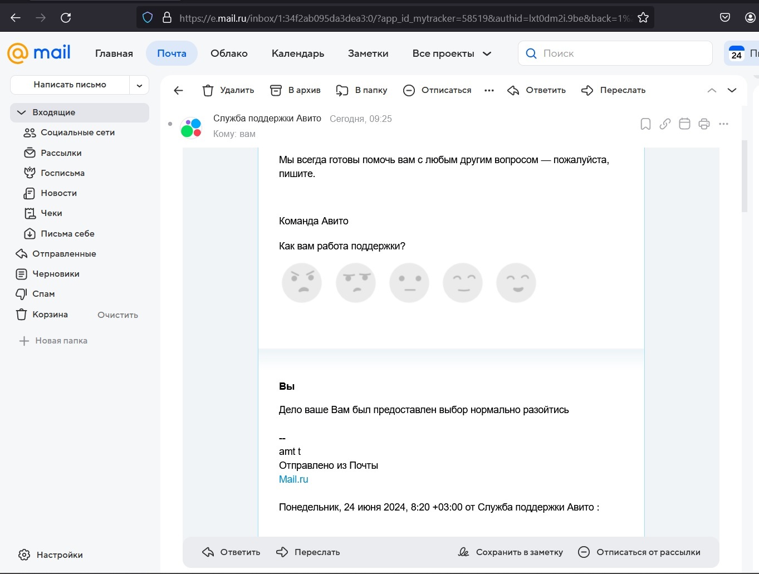Create a calendar event from the message icon
Viewport: 759px width, 574px height.
[x=684, y=124]
